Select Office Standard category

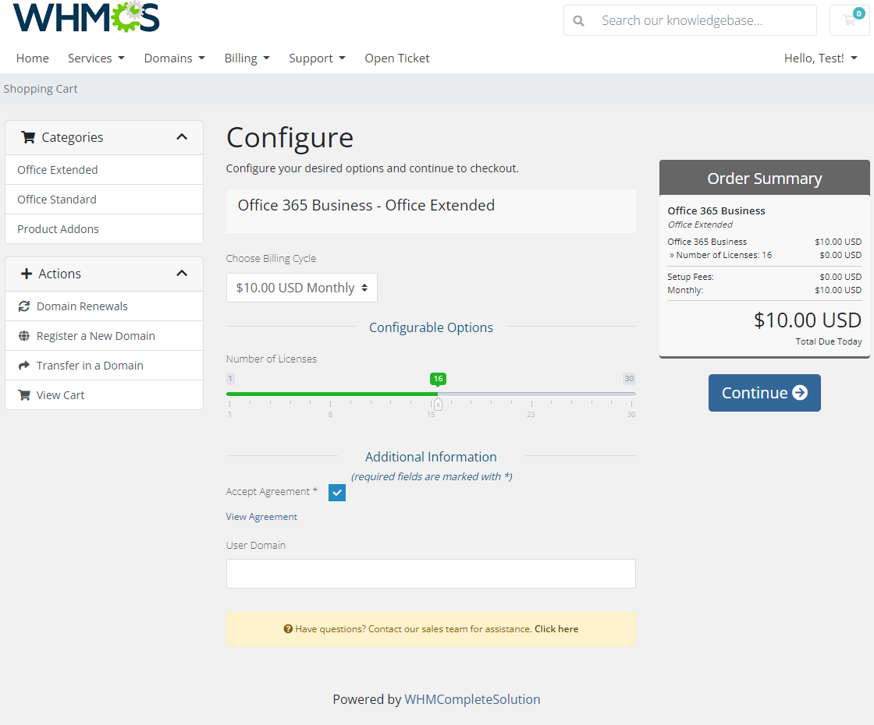tap(105, 200)
